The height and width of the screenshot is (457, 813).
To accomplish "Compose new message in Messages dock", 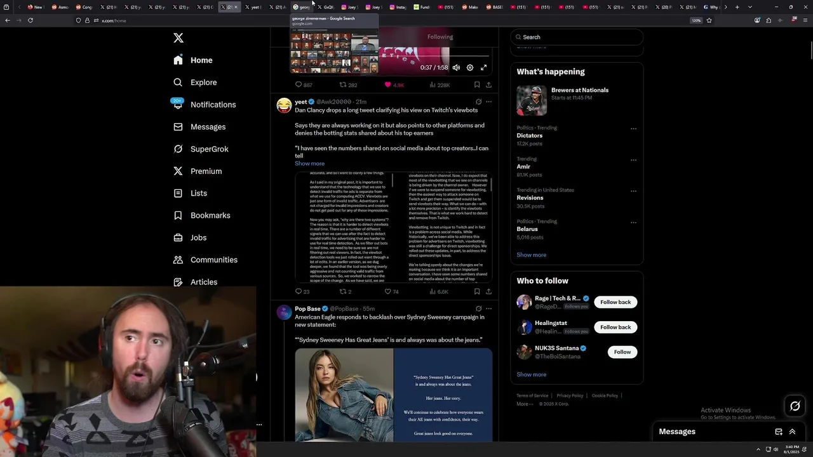I will [x=779, y=432].
